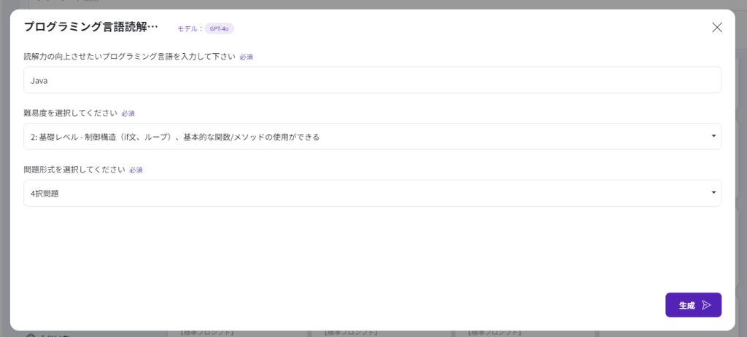Click the caret arrow of difficulty dropdown
Screen dimensions: 747x337
tap(712, 136)
